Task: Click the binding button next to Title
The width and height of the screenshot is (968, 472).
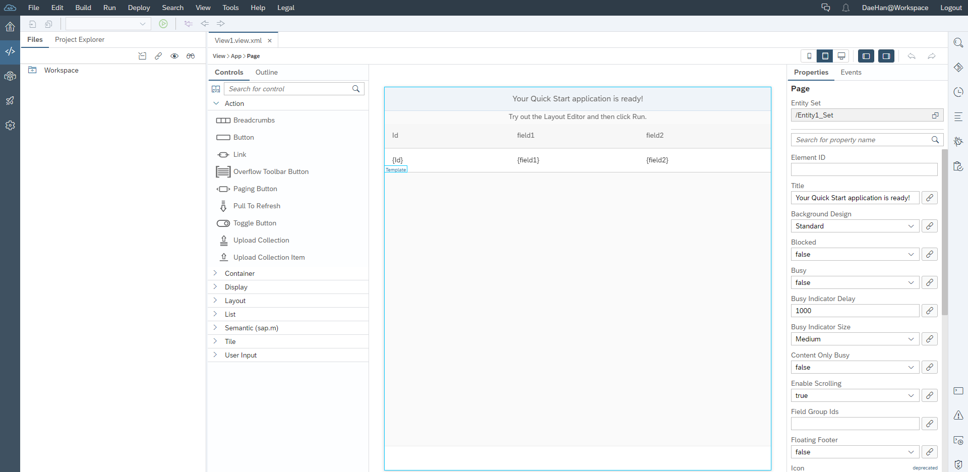Action: tap(930, 198)
